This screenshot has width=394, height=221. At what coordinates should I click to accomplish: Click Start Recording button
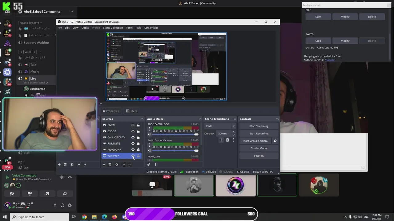click(x=259, y=134)
